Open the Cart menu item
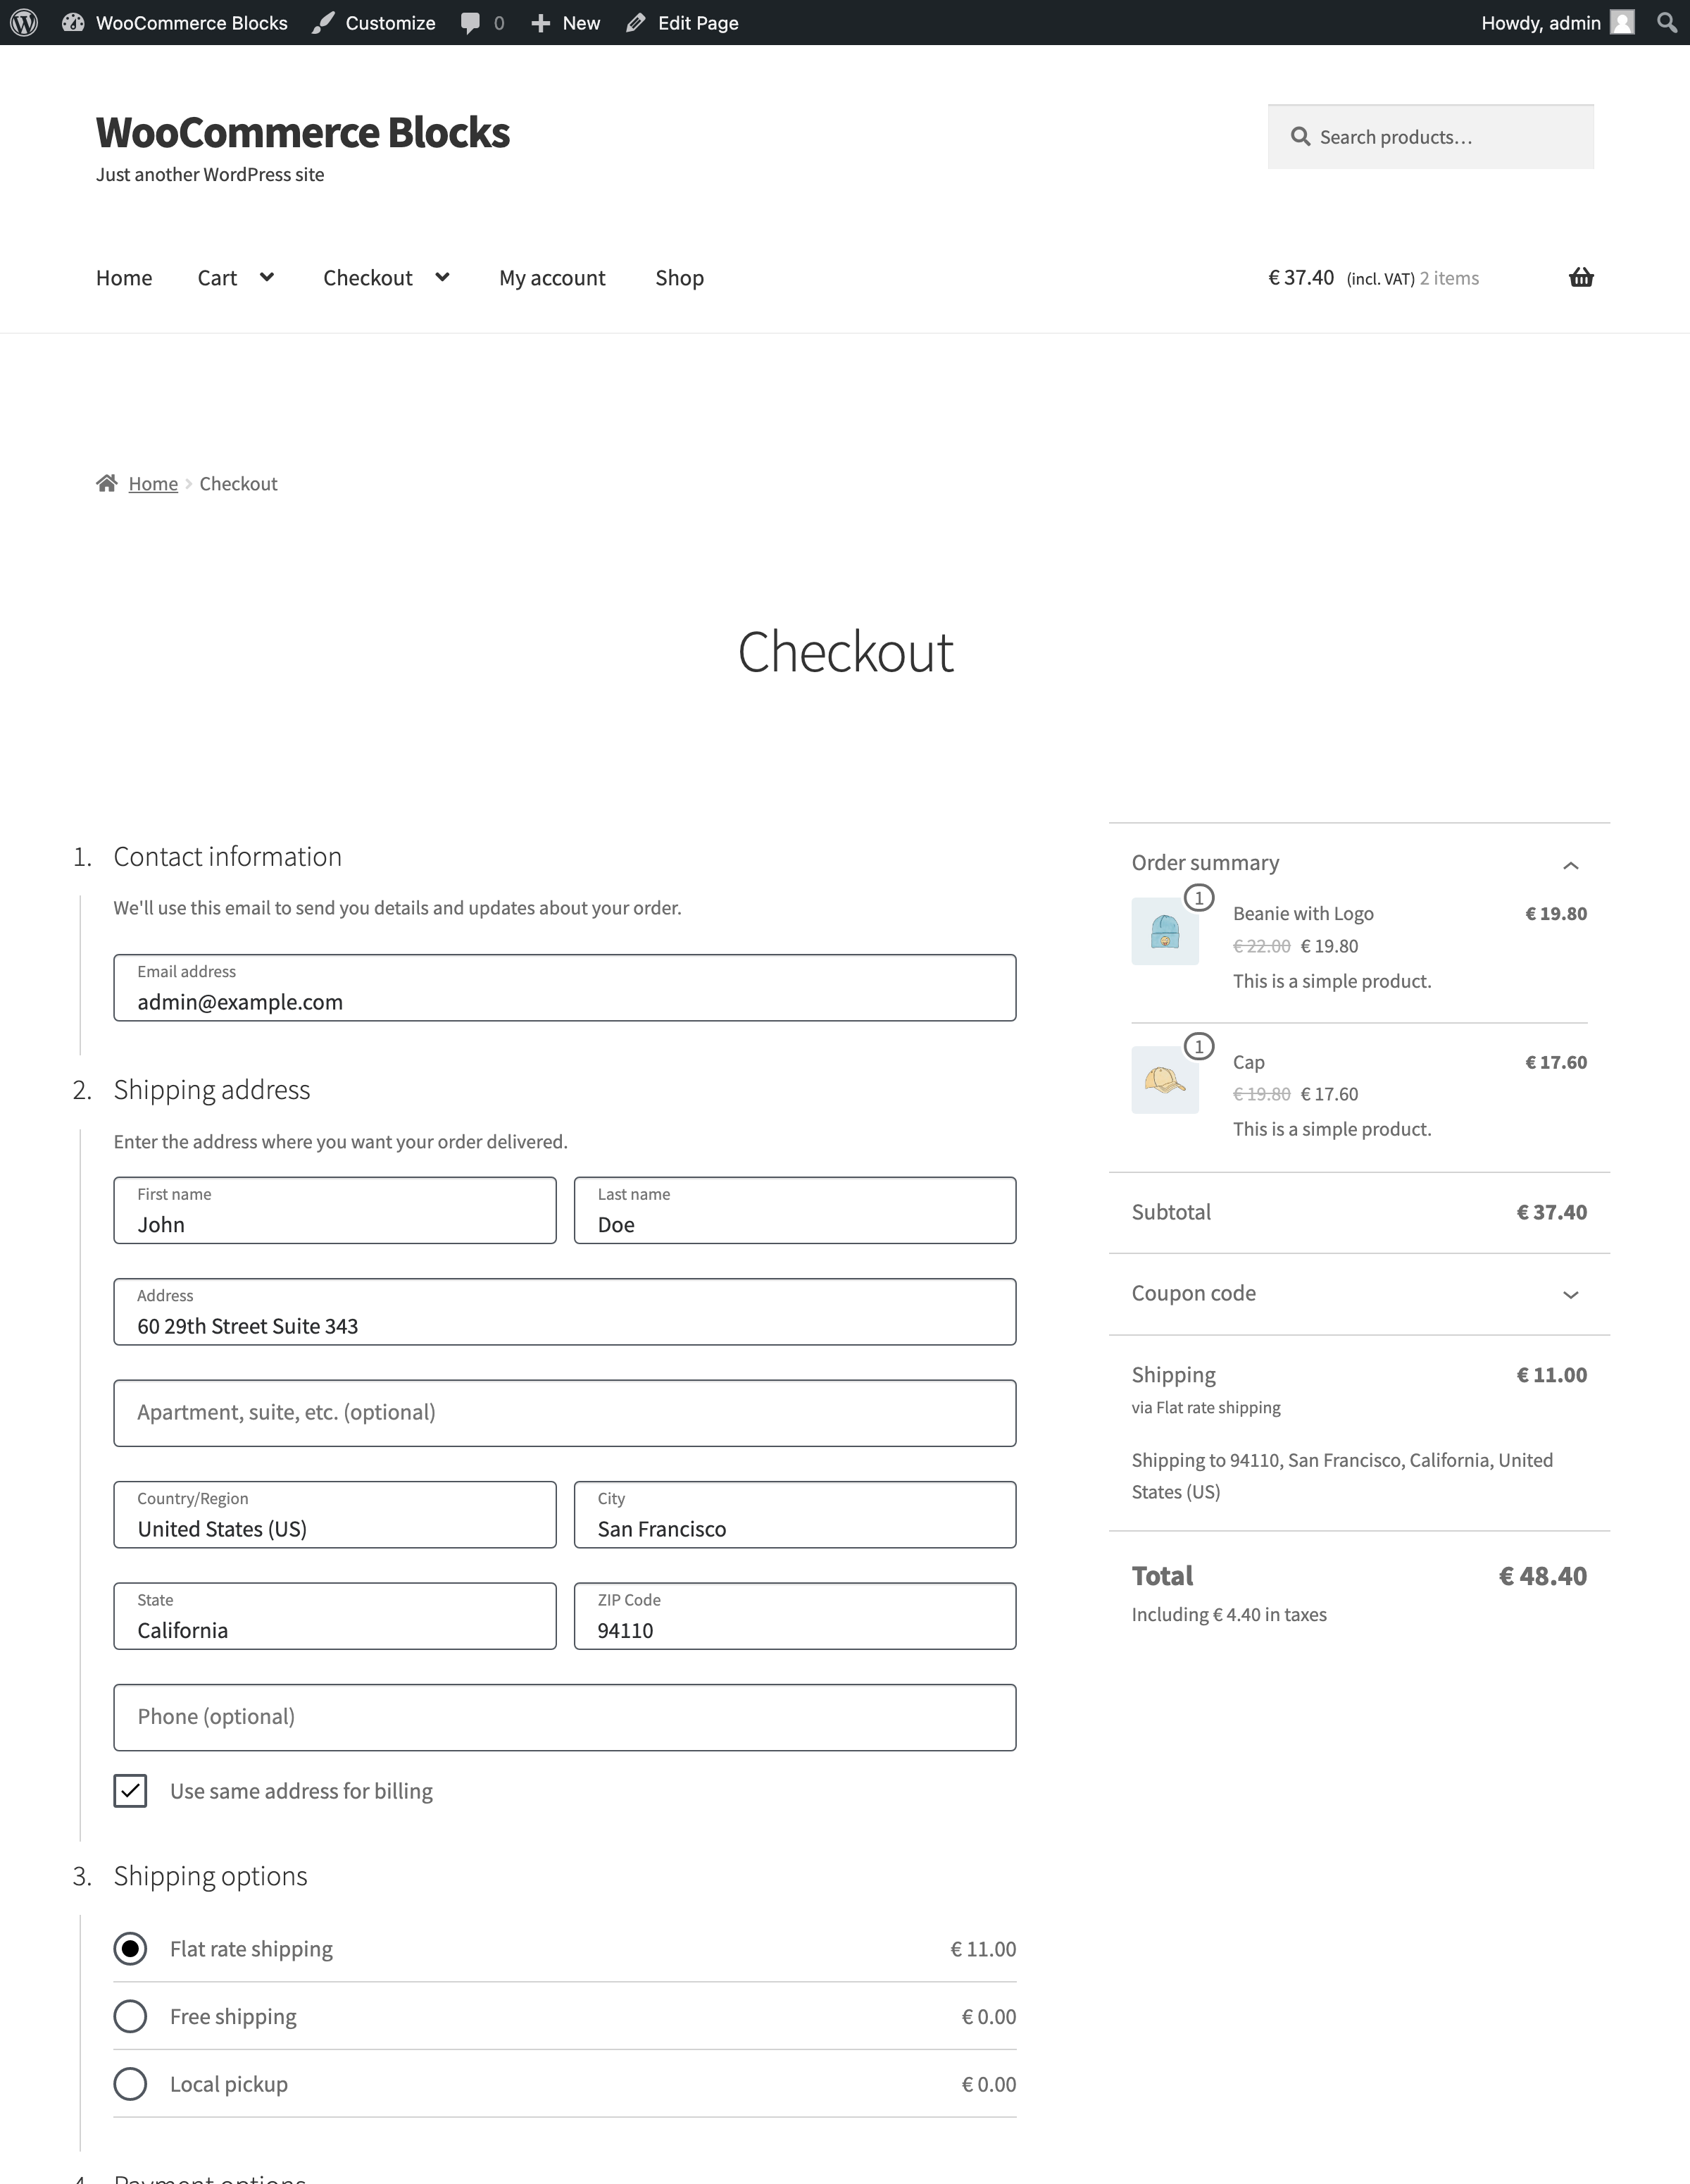 217,277
